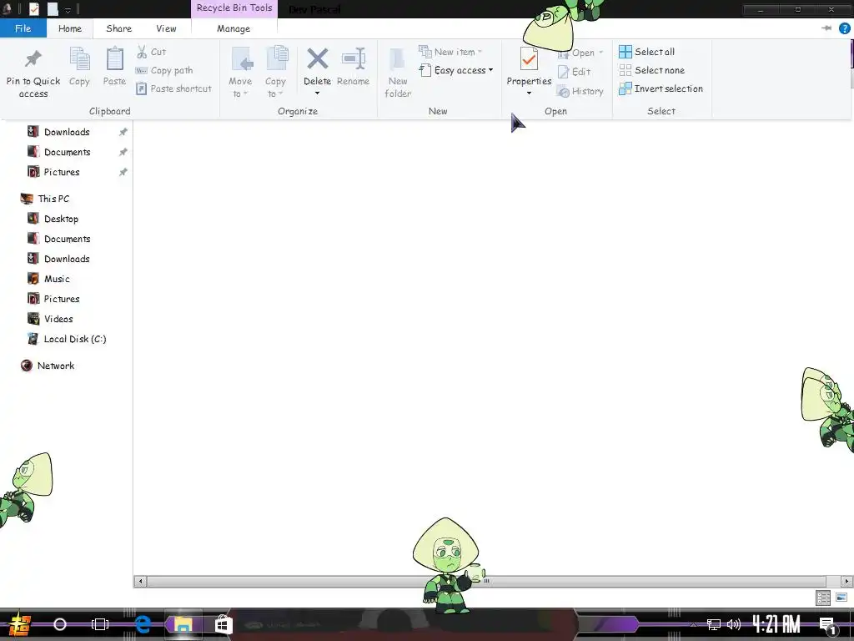Click the quick access Properties icon in title bar
Image resolution: width=854 pixels, height=641 pixels.
pos(33,8)
